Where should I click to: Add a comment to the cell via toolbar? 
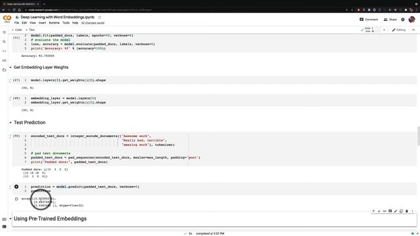pyautogui.click(x=390, y=211)
